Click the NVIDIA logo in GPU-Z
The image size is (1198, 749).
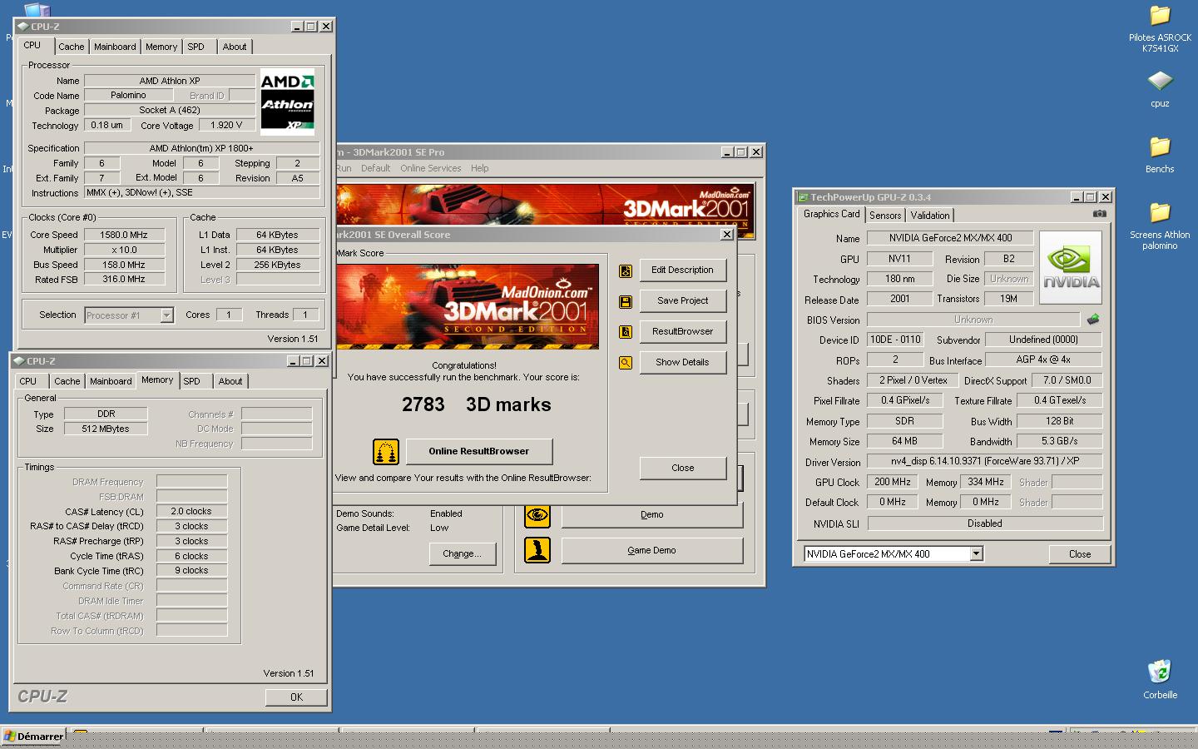pyautogui.click(x=1071, y=267)
